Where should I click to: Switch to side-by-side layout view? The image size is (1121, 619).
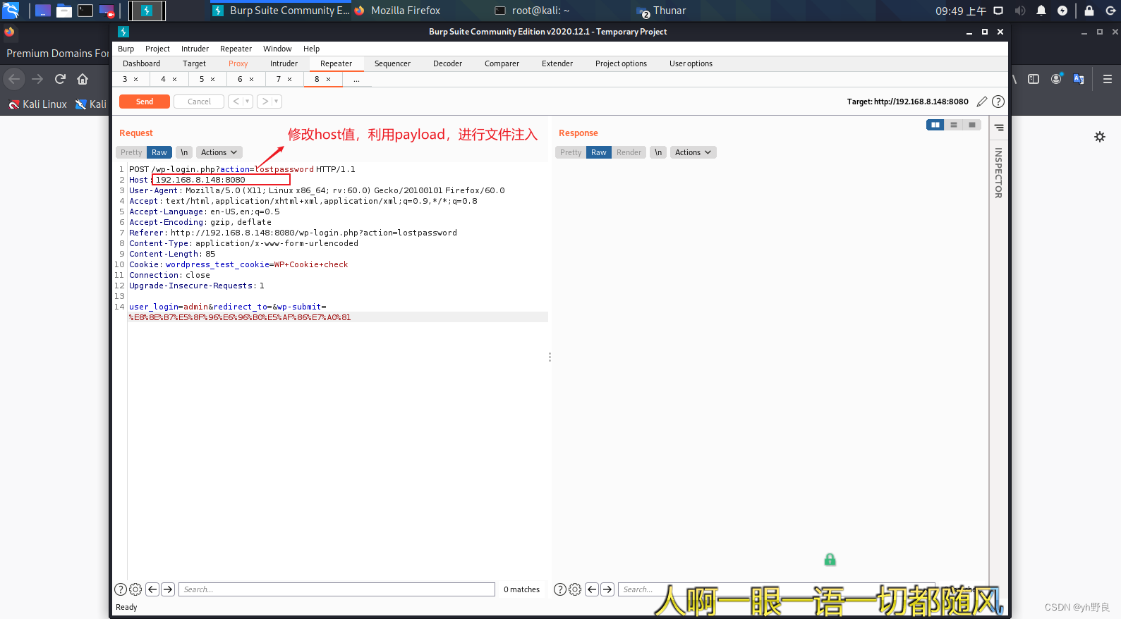(935, 125)
